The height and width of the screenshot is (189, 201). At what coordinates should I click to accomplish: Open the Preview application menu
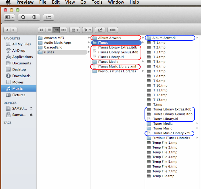[25, 2]
